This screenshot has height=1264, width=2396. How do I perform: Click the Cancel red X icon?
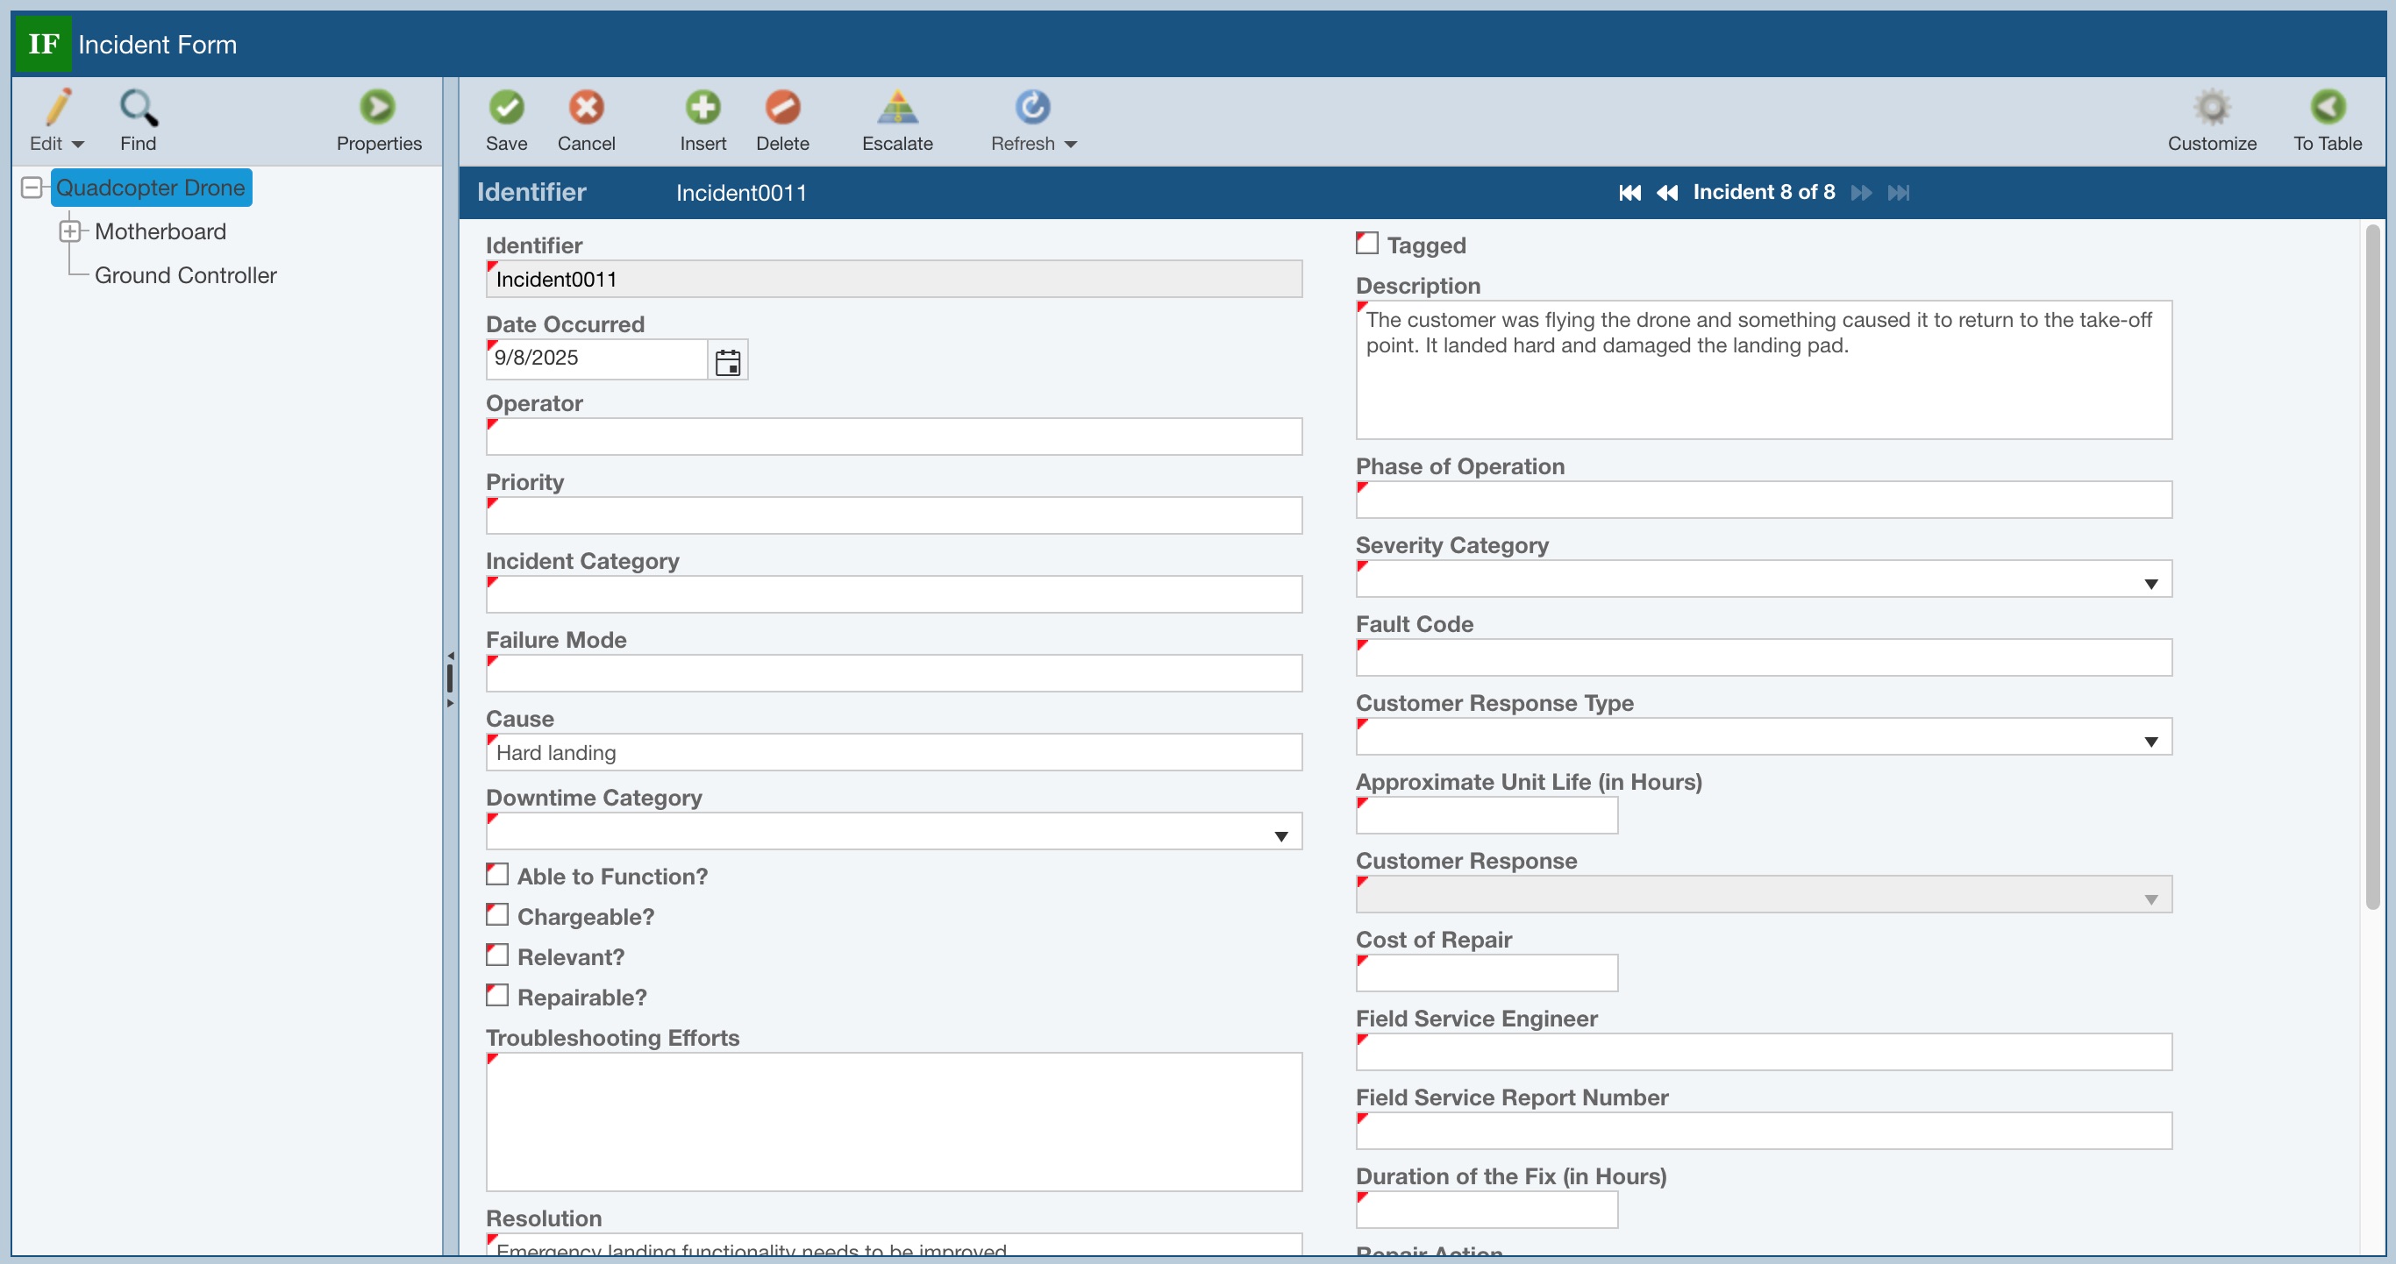coord(586,108)
